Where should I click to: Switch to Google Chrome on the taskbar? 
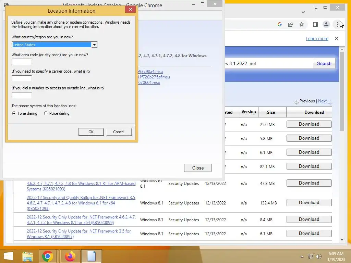click(x=47, y=256)
